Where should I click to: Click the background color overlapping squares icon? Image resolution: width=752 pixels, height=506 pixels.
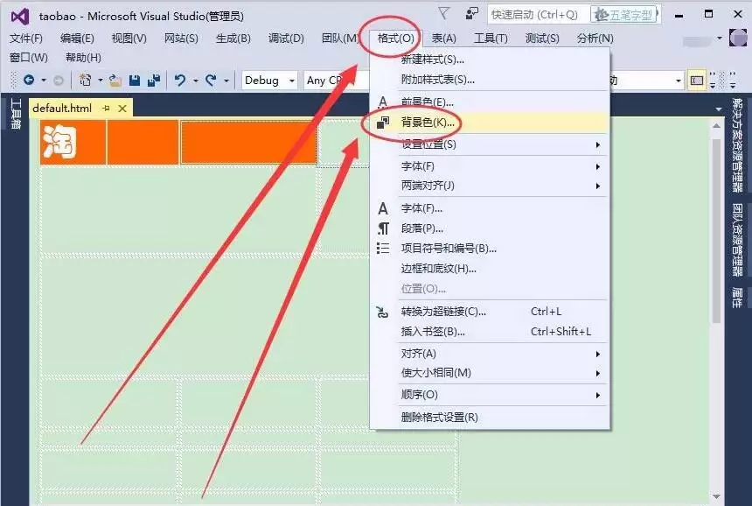[x=383, y=123]
